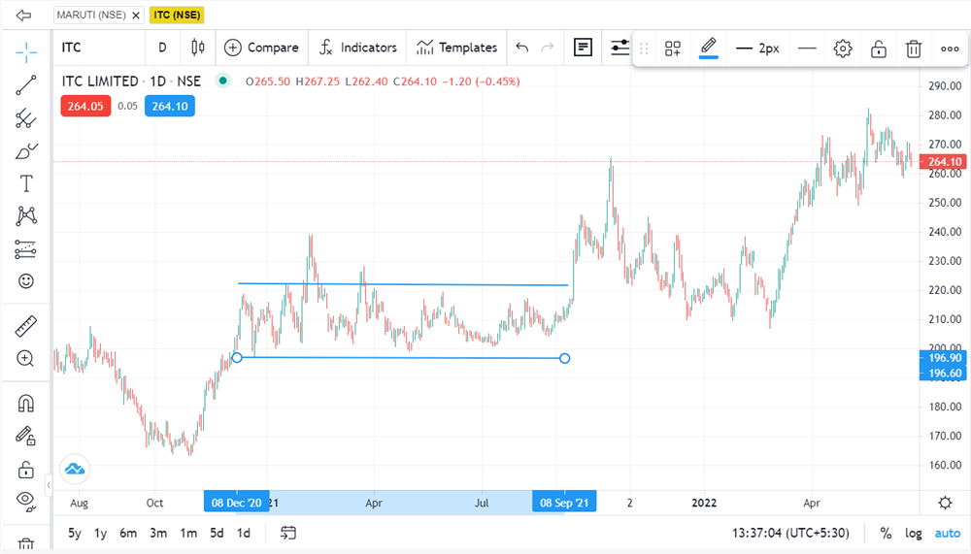
Task: Select the ruler measure tool
Action: 26,326
